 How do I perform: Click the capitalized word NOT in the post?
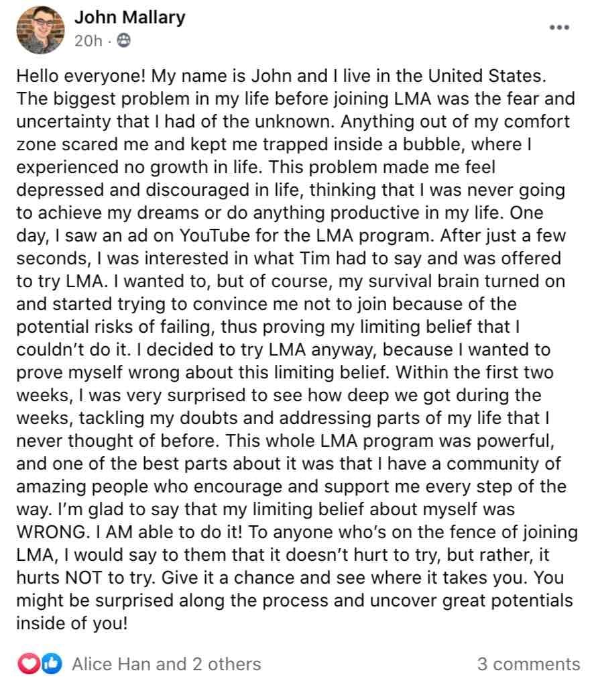[x=83, y=578]
